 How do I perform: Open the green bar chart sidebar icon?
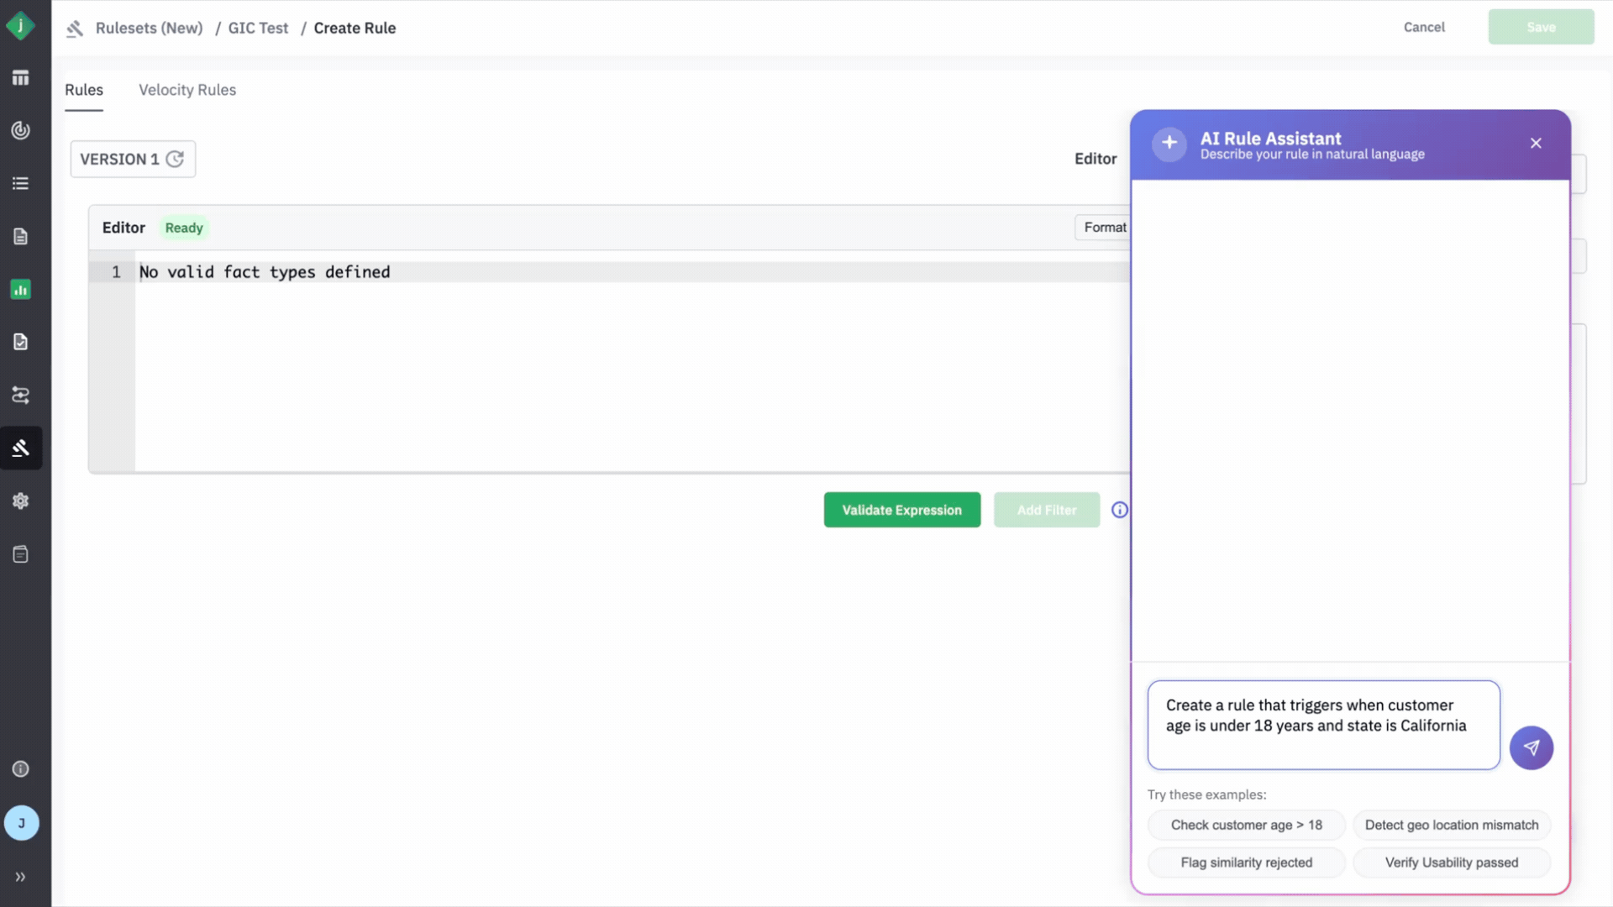pos(21,290)
